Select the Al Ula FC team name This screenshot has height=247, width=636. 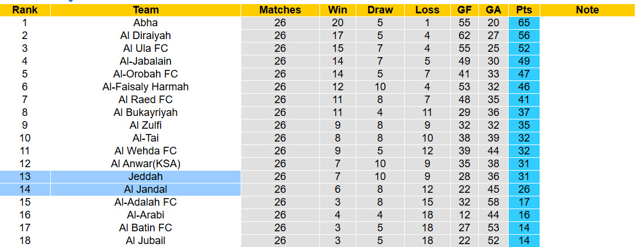tap(145, 48)
